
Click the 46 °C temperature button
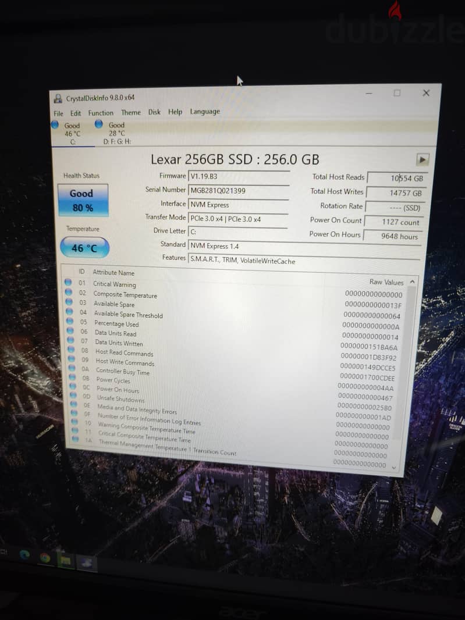coord(84,248)
